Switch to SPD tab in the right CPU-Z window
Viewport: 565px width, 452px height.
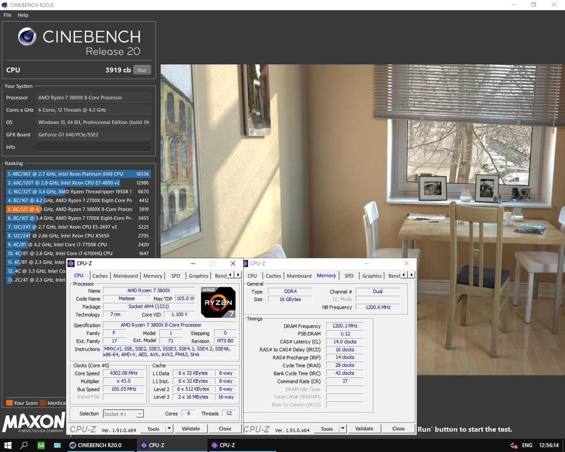coord(349,276)
